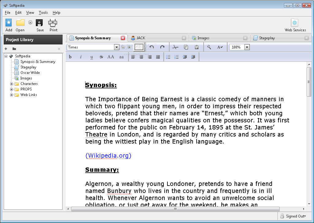Open the 100% zoom dropdown
This screenshot has height=223, width=314.
point(247,47)
